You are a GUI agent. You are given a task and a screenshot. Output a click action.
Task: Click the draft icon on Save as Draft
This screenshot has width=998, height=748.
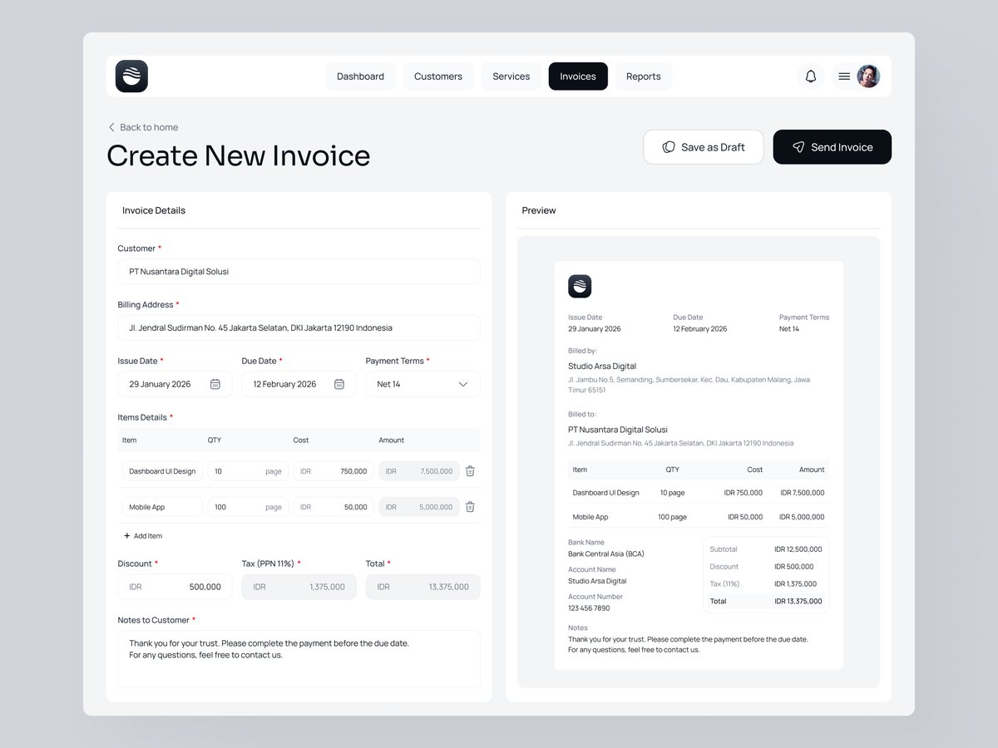[669, 147]
